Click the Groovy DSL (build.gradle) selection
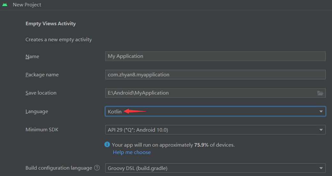The height and width of the screenshot is (176, 332). [x=137, y=168]
